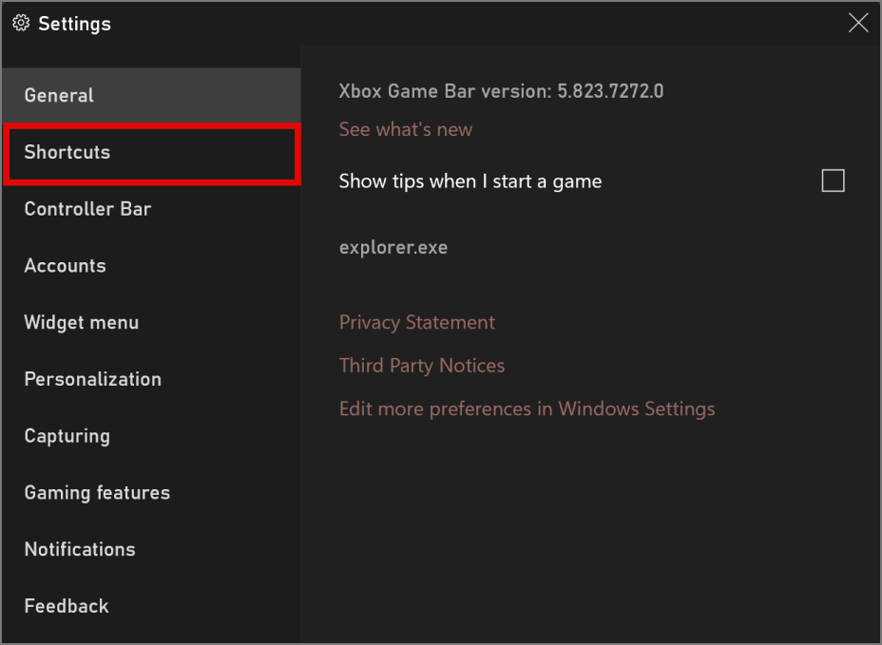View Third Party Notices
The width and height of the screenshot is (882, 645).
[422, 366]
